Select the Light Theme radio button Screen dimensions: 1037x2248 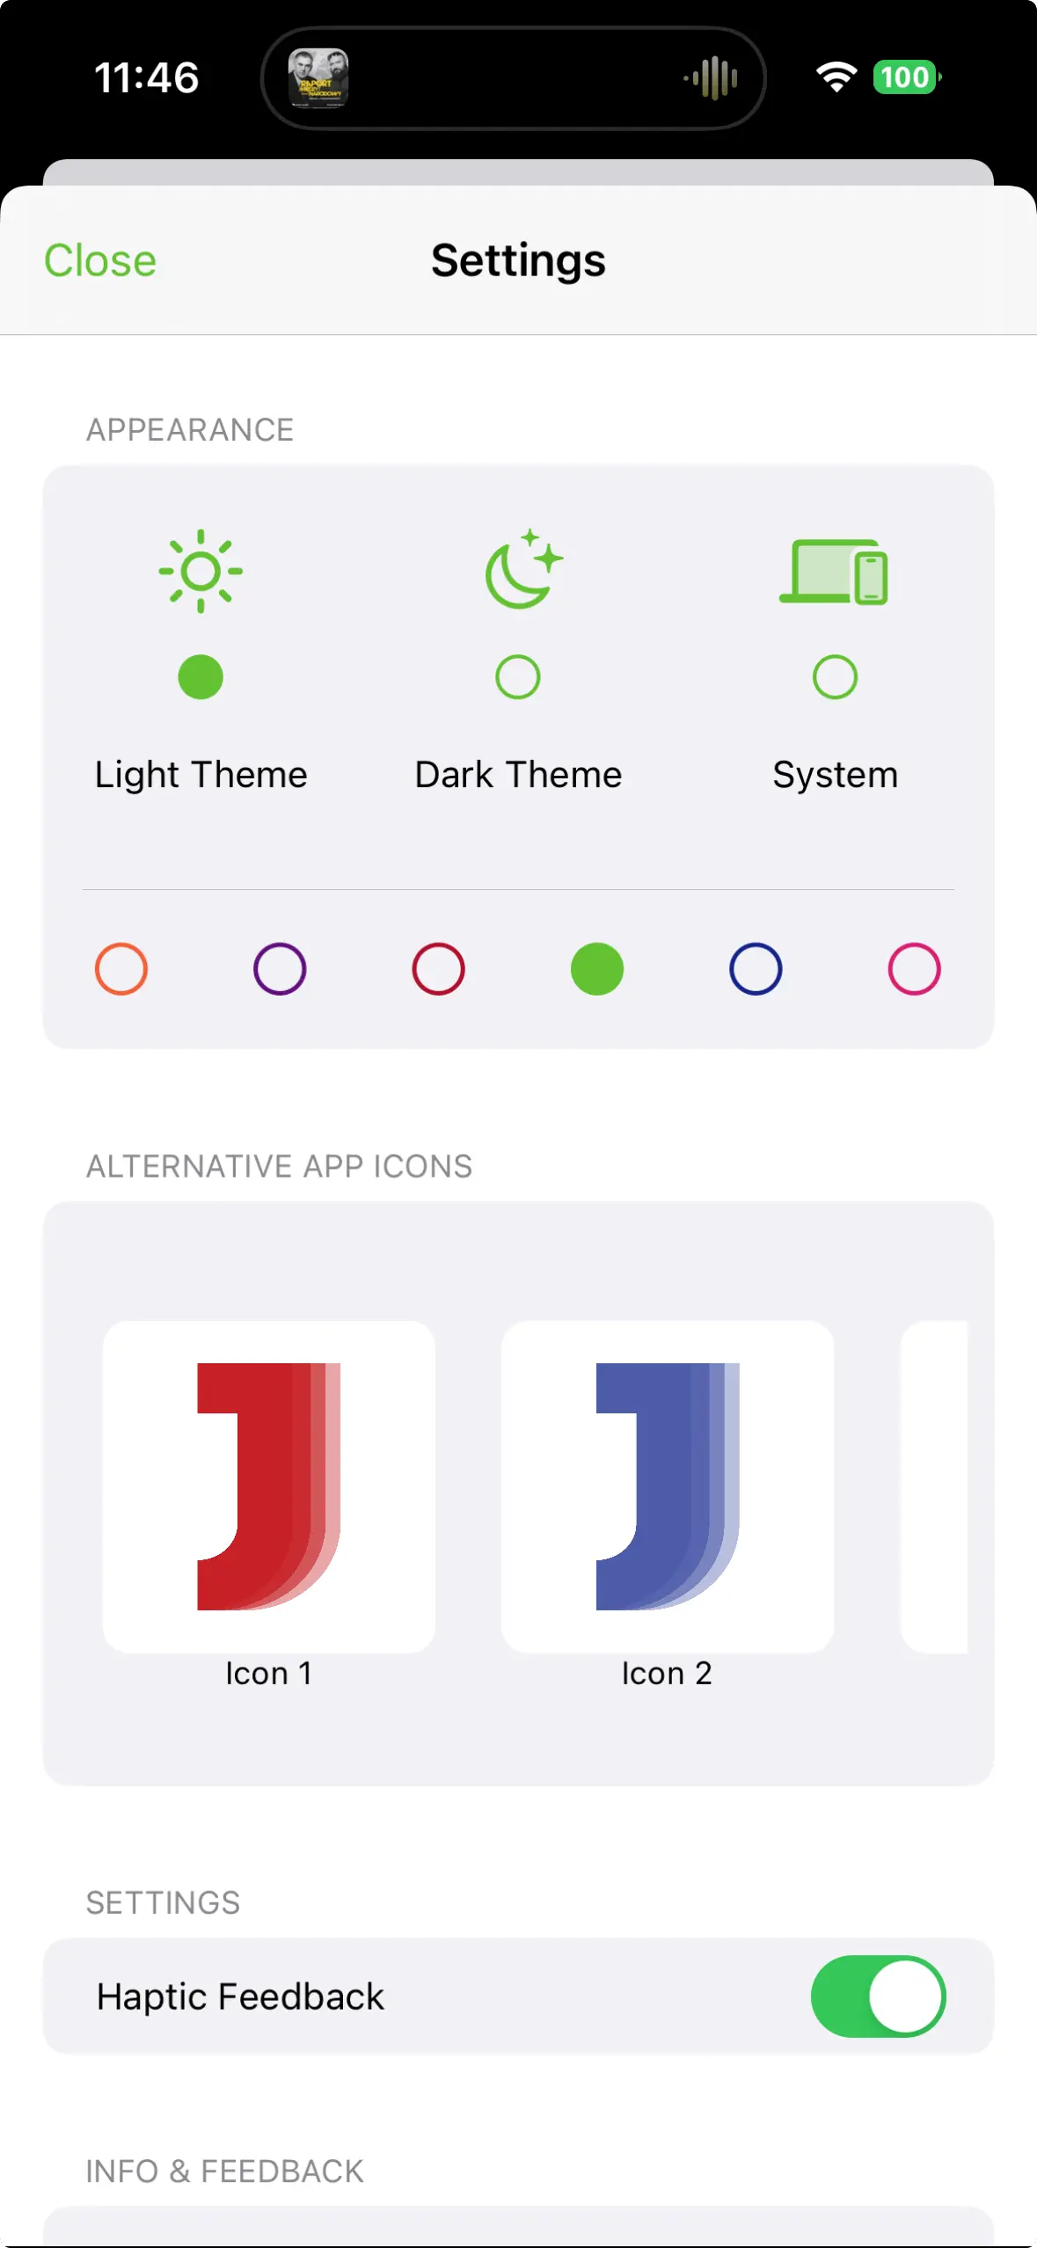[201, 677]
